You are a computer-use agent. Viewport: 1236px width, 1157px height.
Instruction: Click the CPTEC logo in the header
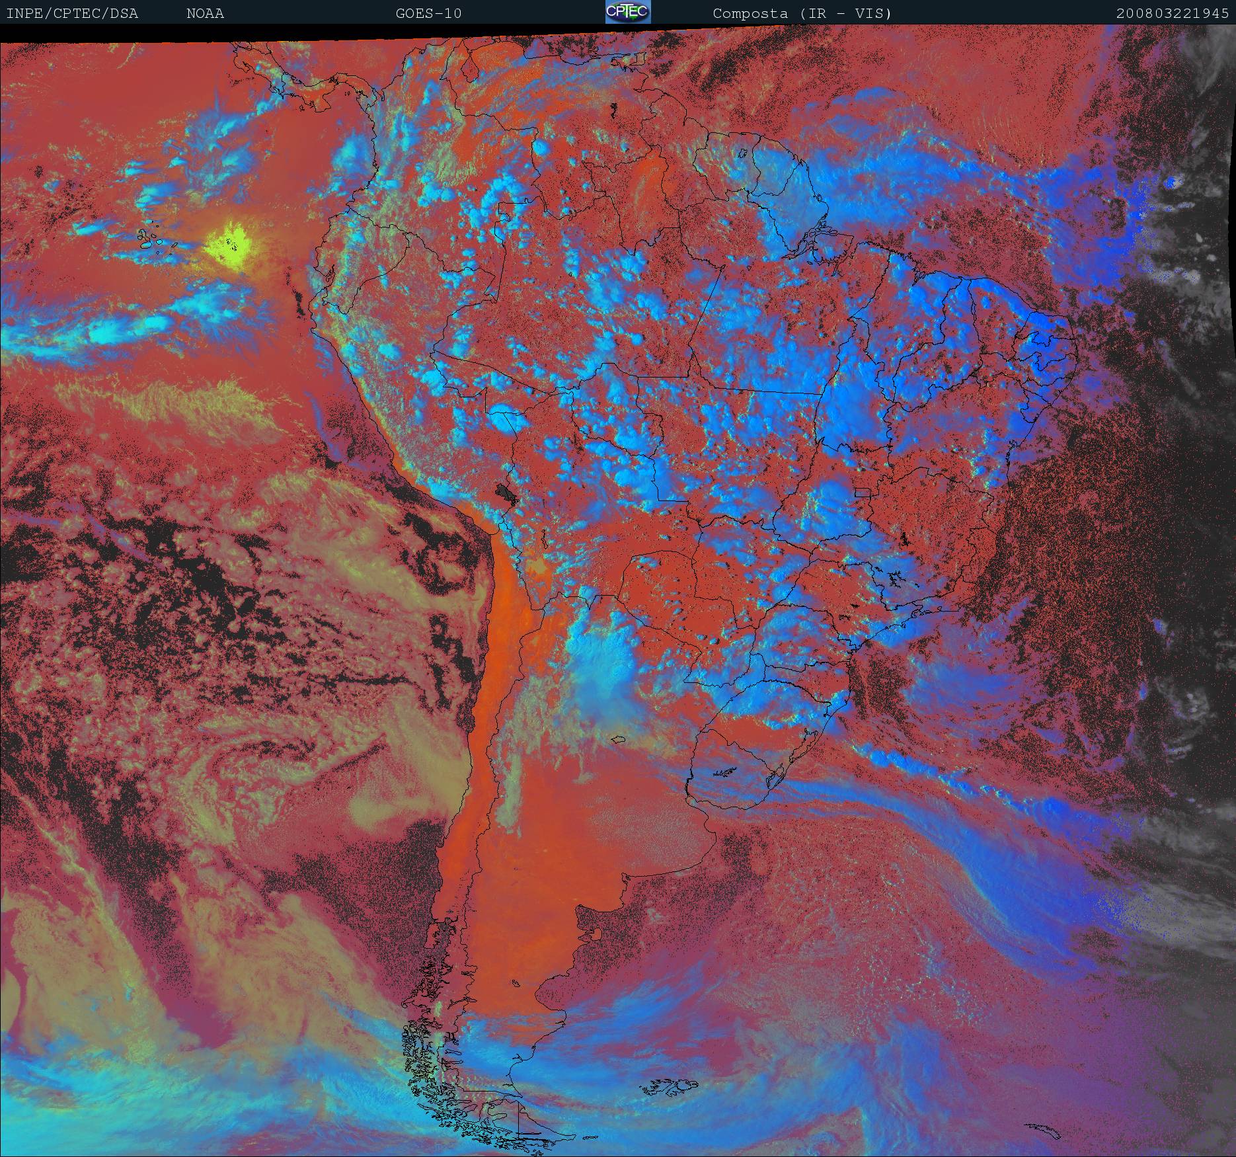pyautogui.click(x=628, y=12)
